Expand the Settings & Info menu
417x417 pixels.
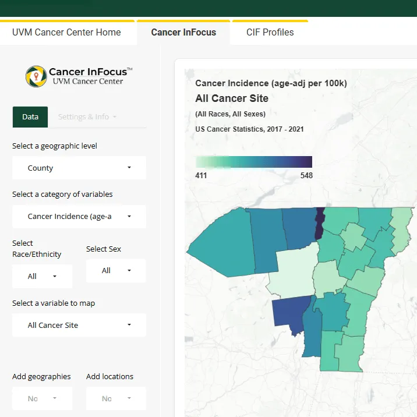[87, 117]
